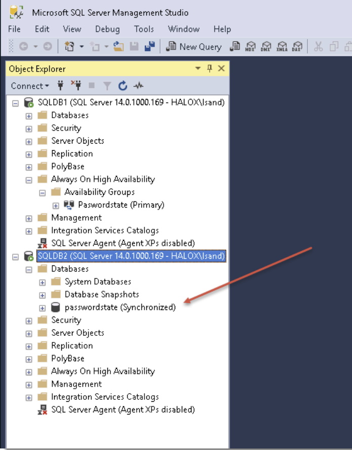Select SQL Server Agent under SQLDB2
Viewport: 352px width, 450px height.
[x=123, y=409]
